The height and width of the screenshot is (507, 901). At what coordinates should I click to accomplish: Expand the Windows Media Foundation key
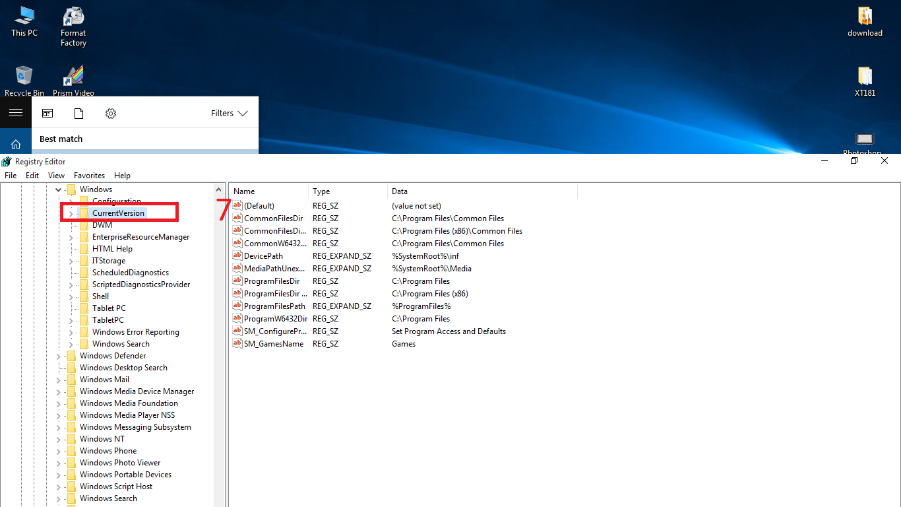[x=59, y=404]
